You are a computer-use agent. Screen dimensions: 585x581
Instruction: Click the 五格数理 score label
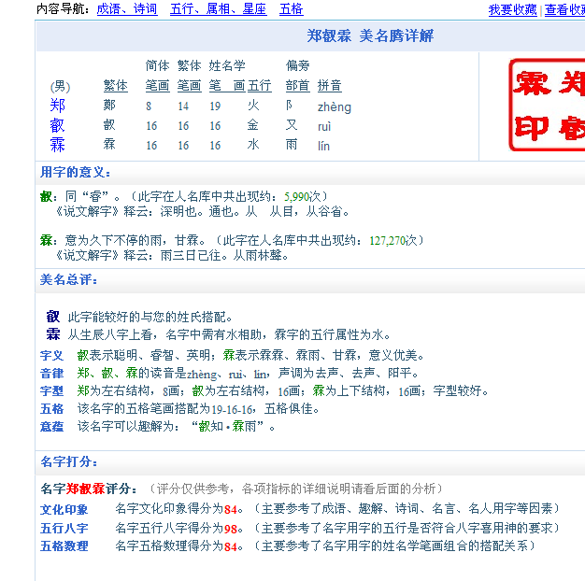(64, 546)
